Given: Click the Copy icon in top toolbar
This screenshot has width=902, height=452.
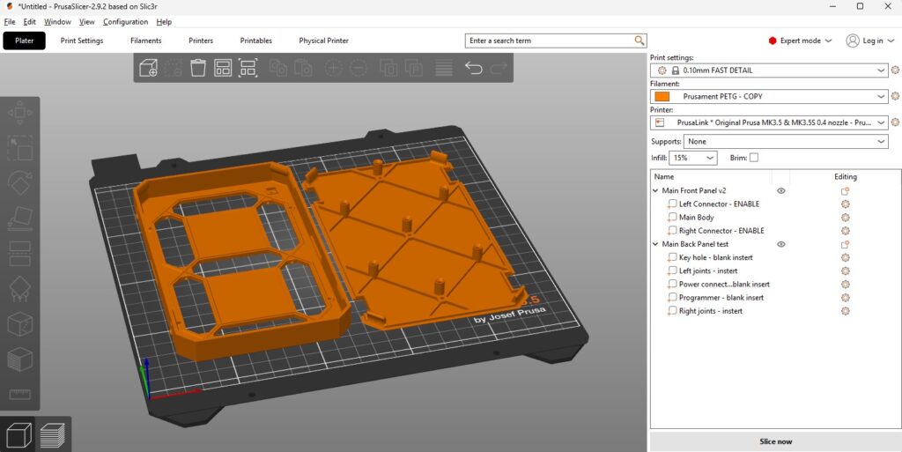Looking at the screenshot, I should point(278,68).
